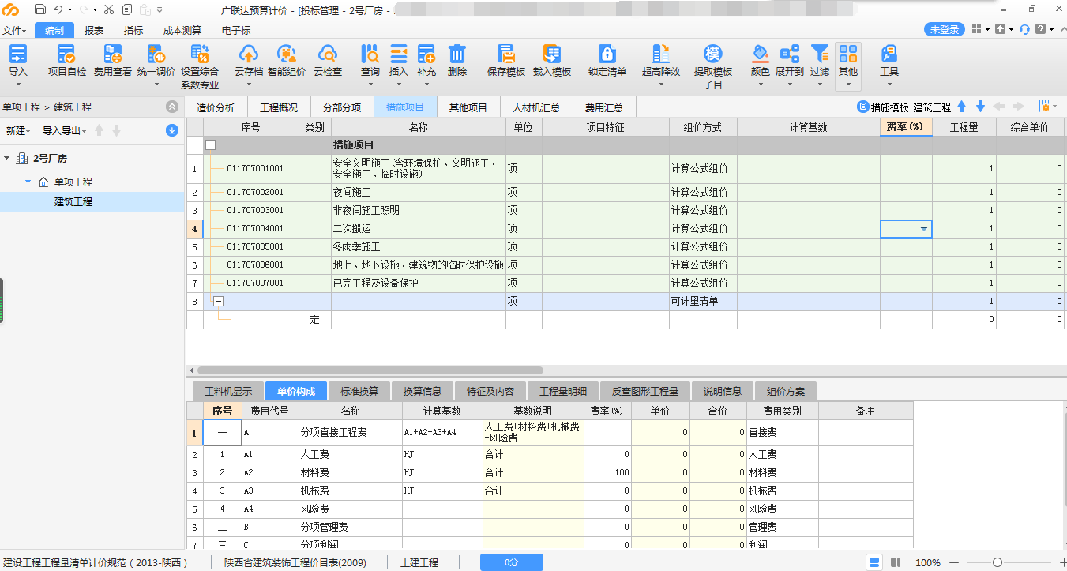Open the 电子标 ribbon tab
1067x571 pixels.
click(236, 30)
